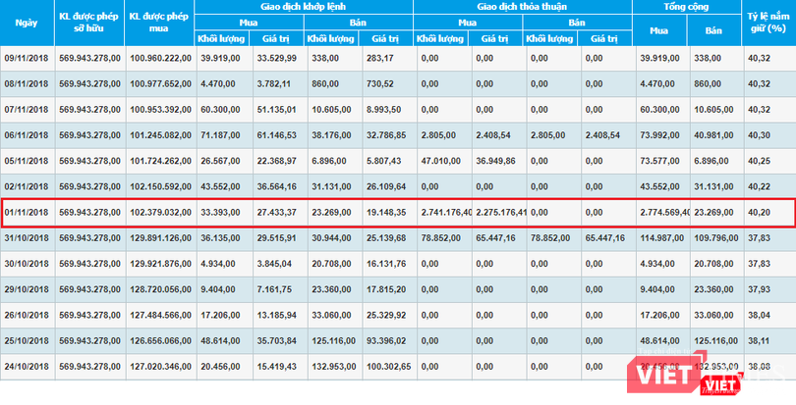Select the 100.960.222,00 cell in first row
This screenshot has width=796, height=405.
click(161, 58)
